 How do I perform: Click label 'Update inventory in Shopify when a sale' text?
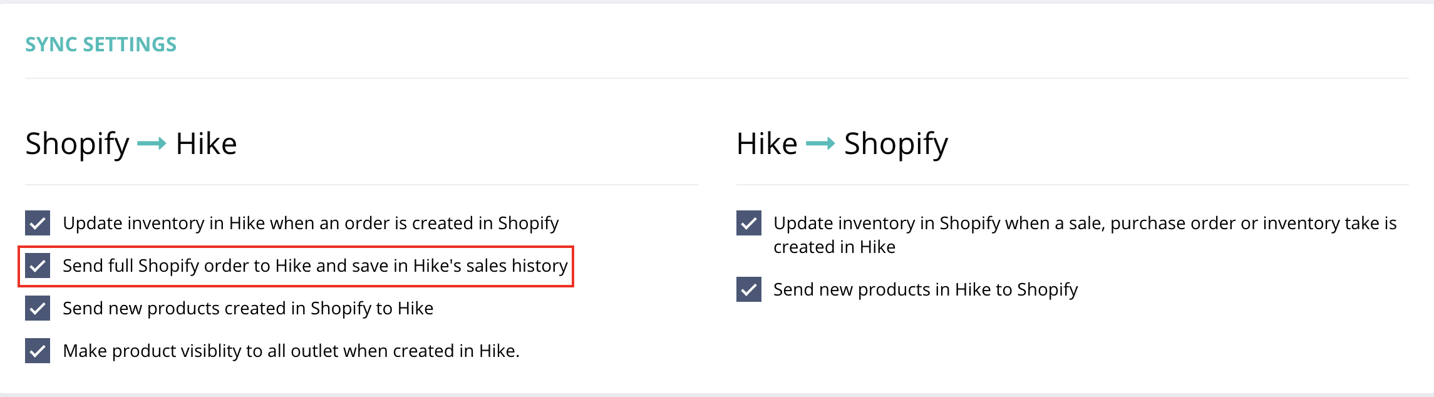click(x=1085, y=223)
